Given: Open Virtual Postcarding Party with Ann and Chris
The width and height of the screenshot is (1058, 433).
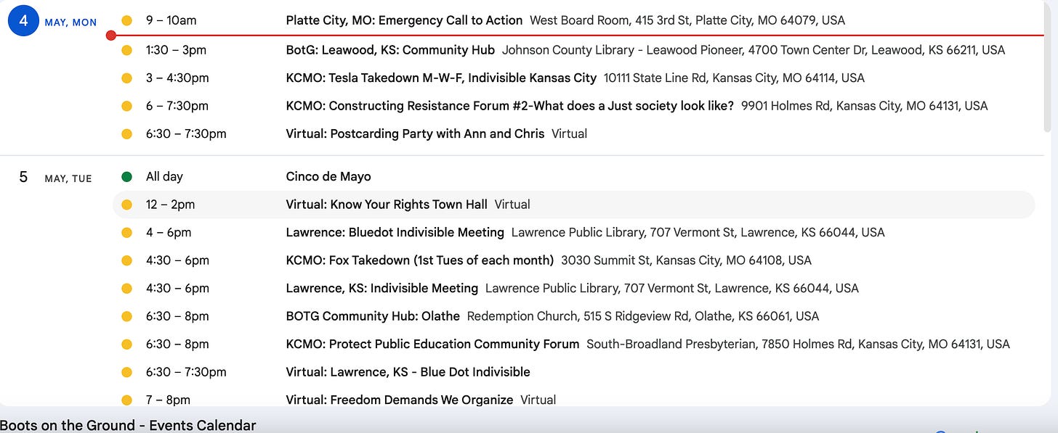Looking at the screenshot, I should (574, 133).
